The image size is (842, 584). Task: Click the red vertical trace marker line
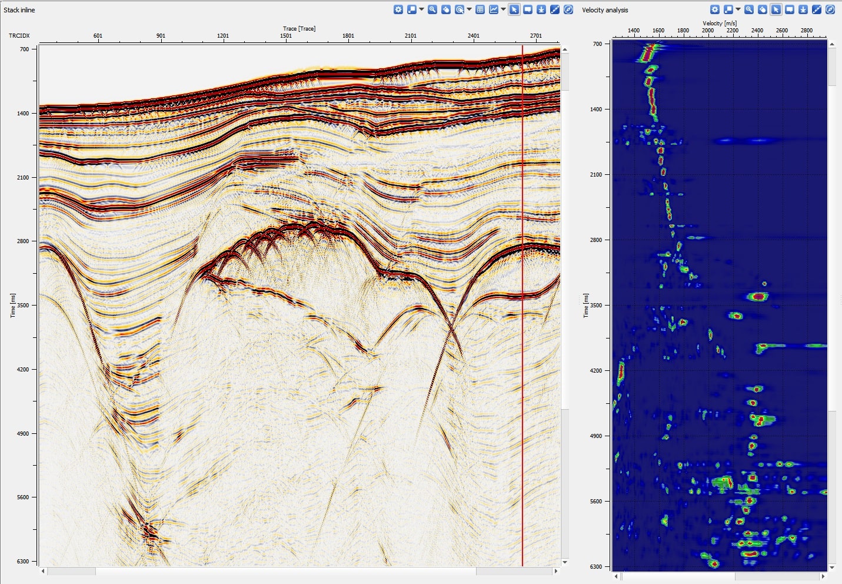point(522,353)
